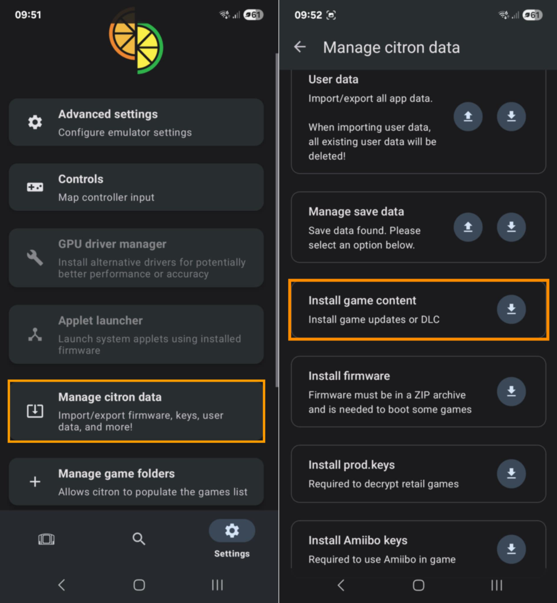Click the Install game content download icon
The image size is (557, 603).
pos(511,309)
